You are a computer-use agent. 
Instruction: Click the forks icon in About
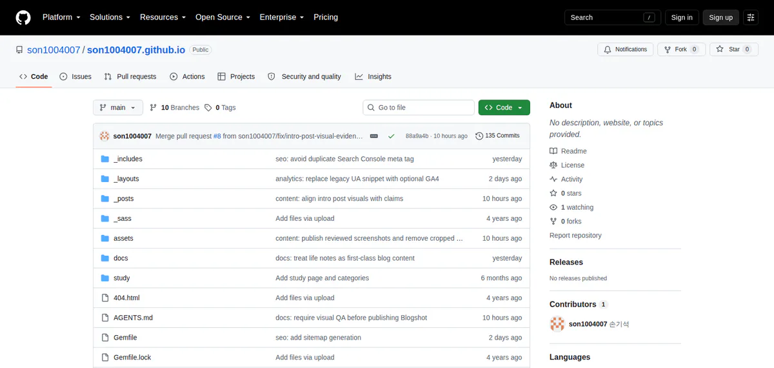553,221
